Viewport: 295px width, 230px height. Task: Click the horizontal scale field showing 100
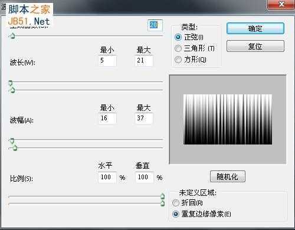click(x=107, y=178)
